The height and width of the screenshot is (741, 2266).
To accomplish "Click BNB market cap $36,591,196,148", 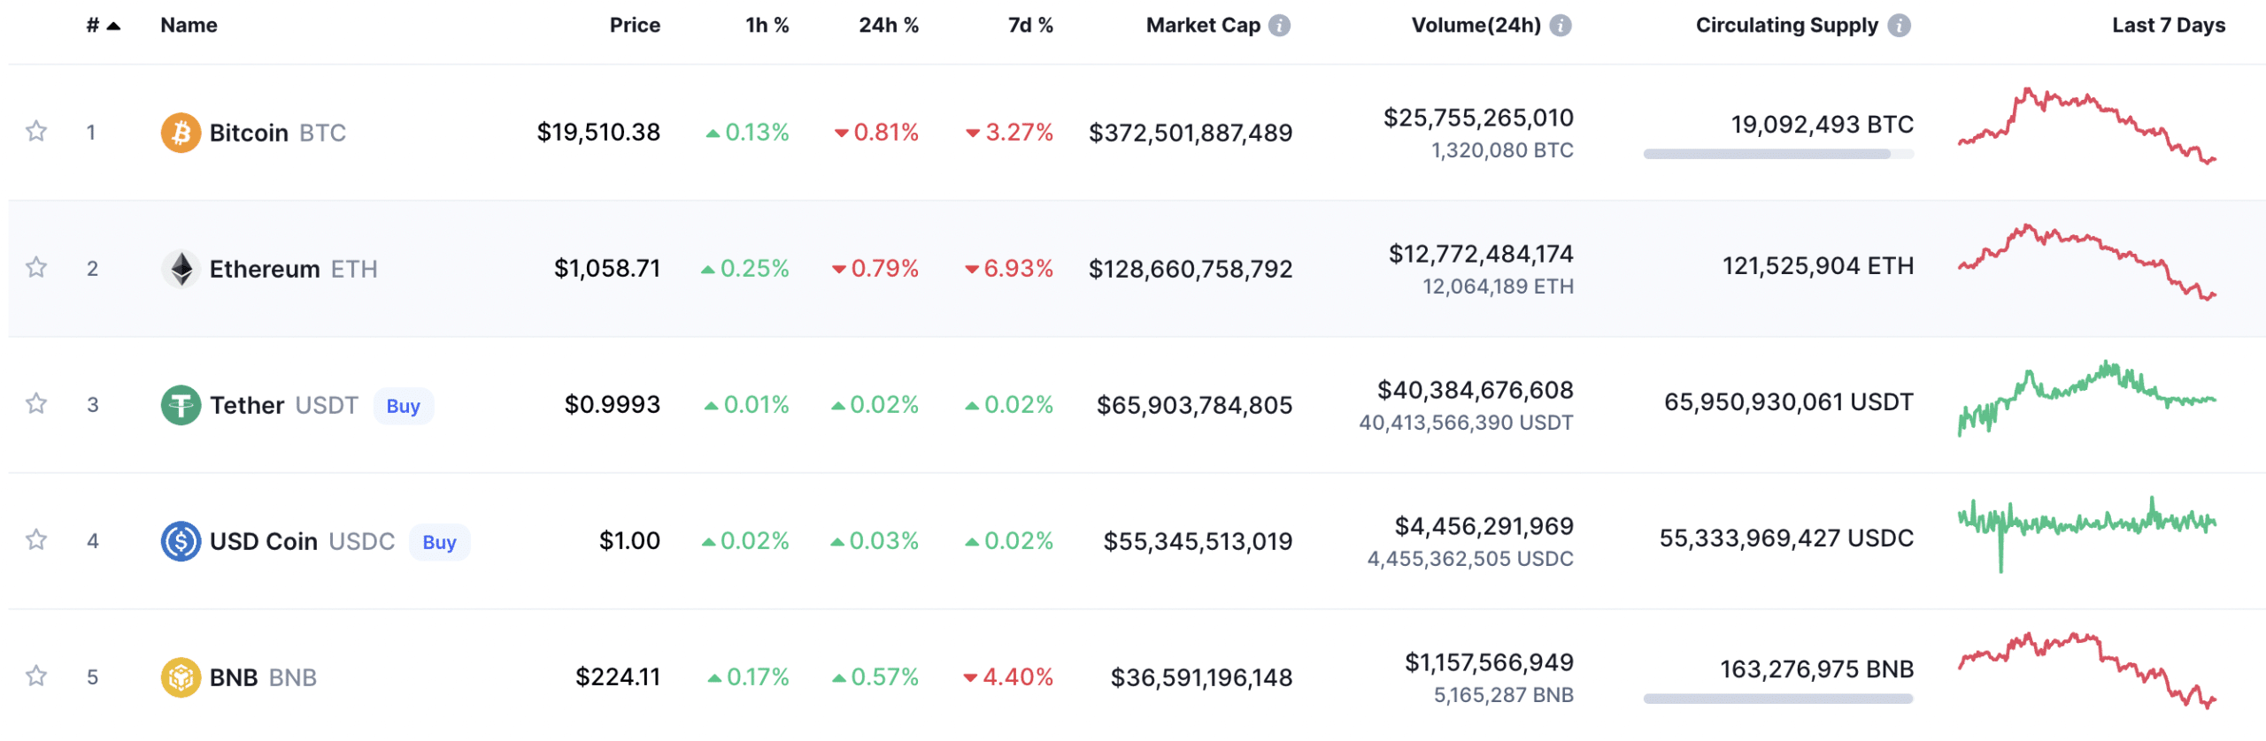I will tap(1201, 677).
